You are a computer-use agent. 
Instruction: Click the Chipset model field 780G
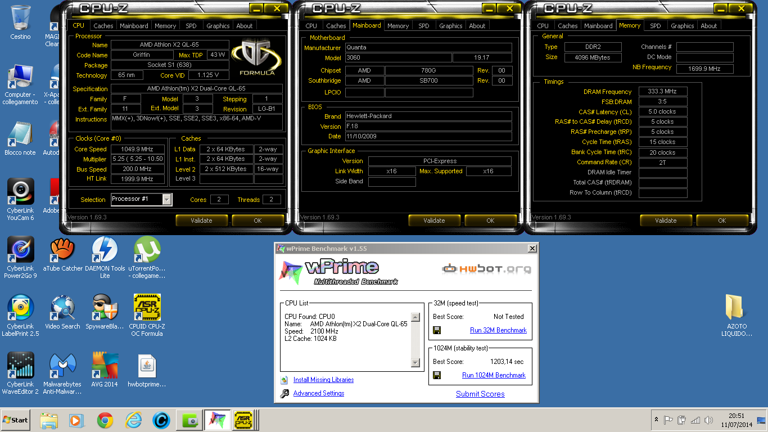[x=429, y=70]
